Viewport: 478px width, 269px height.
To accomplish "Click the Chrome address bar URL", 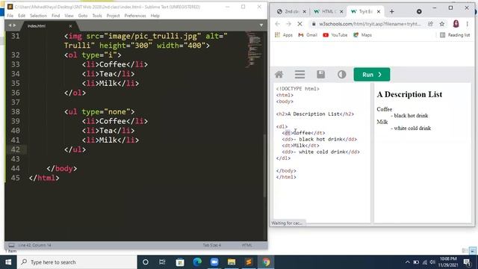I will tap(370, 24).
